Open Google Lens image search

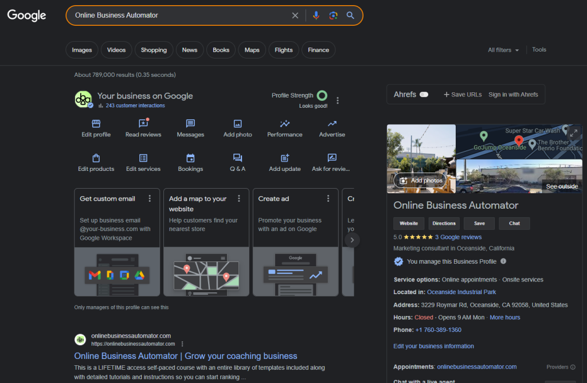tap(333, 15)
